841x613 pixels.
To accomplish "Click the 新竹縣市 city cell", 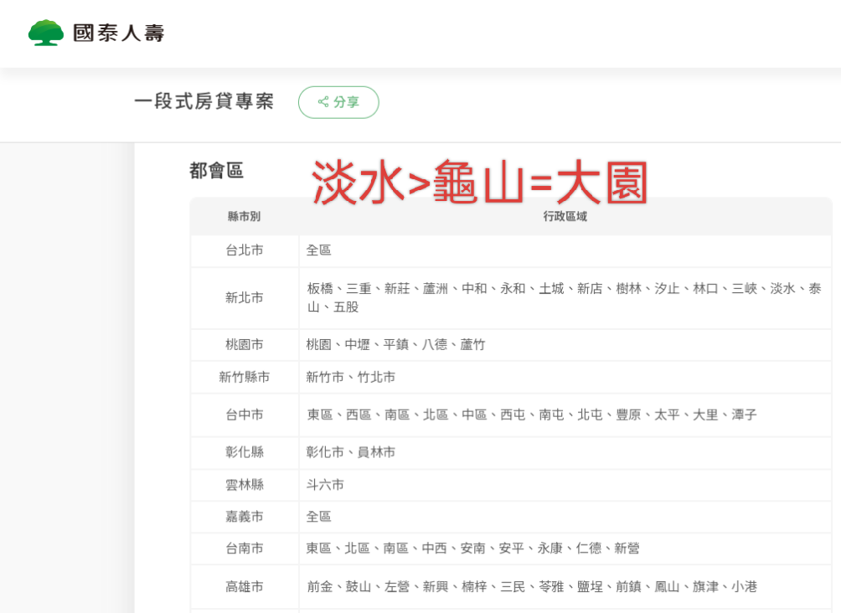I will click(x=244, y=378).
